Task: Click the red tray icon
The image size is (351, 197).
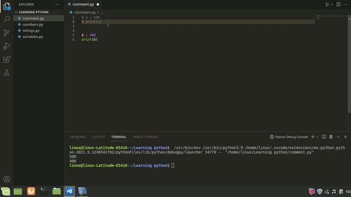Action: click(x=312, y=192)
